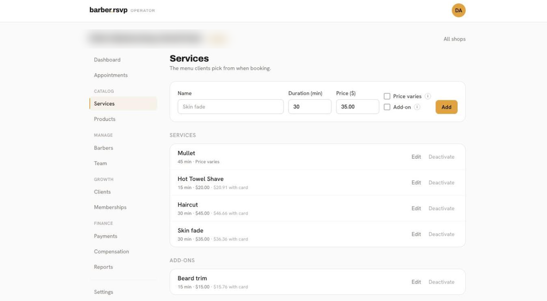This screenshot has width=547, height=301.
Task: Enable the Price varies checkbox
Action: [387, 96]
